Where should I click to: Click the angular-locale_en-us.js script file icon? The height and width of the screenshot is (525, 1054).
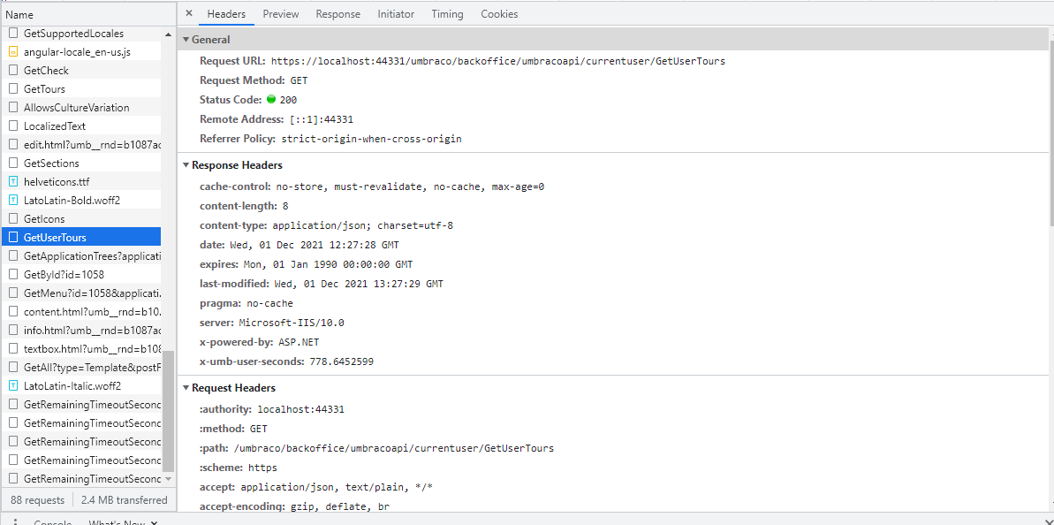point(12,51)
